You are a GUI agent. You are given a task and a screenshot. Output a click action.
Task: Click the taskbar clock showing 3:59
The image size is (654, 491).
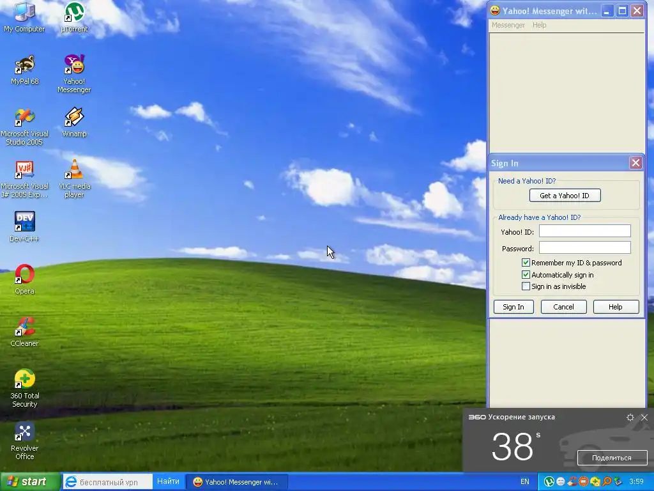(637, 482)
